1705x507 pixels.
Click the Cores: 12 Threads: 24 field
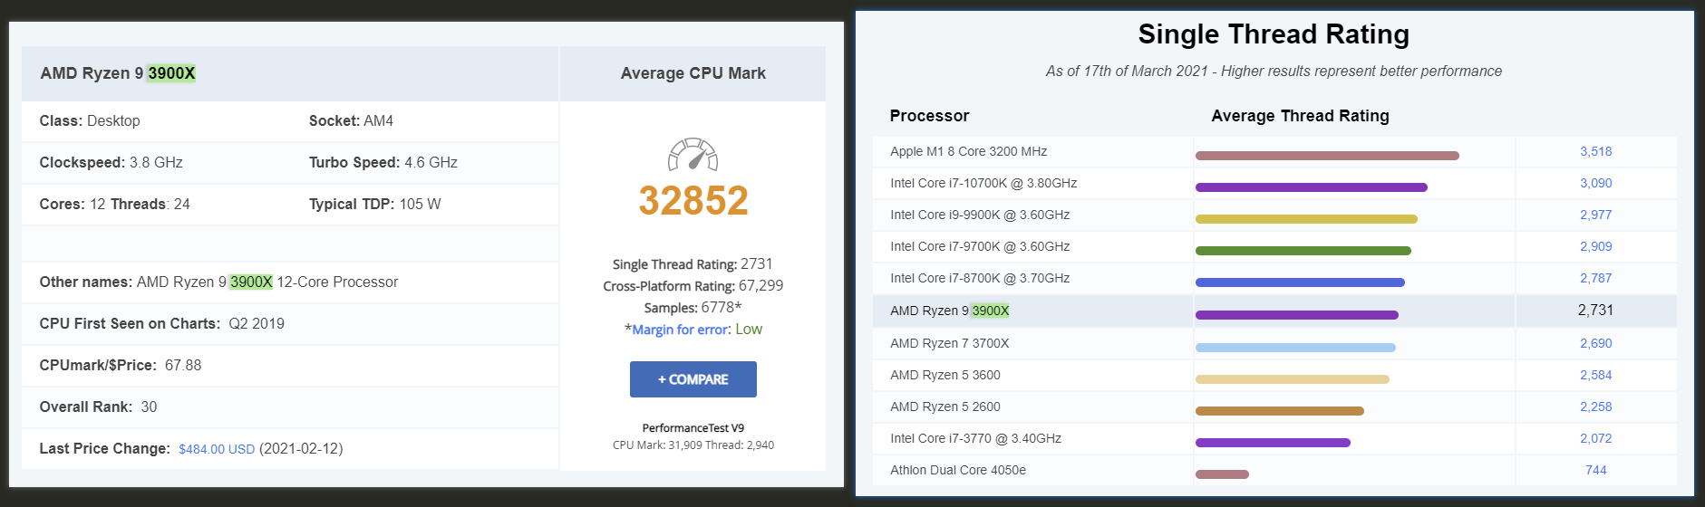[114, 204]
